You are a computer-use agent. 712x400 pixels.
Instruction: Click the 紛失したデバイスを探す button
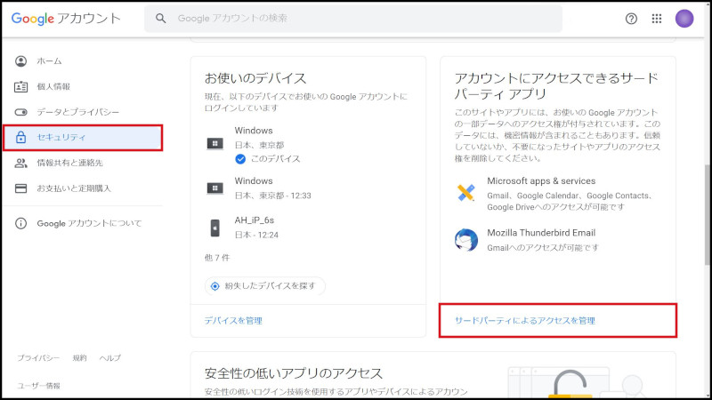click(x=265, y=285)
